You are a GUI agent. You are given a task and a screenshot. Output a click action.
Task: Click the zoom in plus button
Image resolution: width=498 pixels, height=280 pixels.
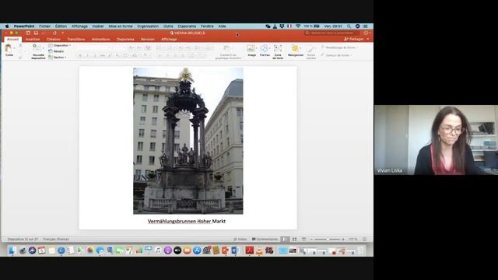pyautogui.click(x=343, y=240)
